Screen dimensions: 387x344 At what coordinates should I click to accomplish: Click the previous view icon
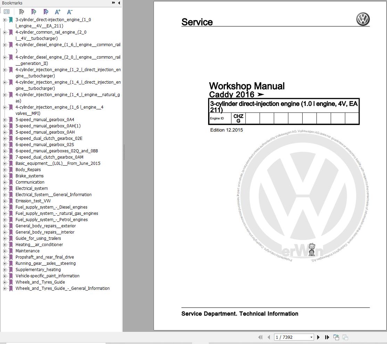[x=336, y=337]
